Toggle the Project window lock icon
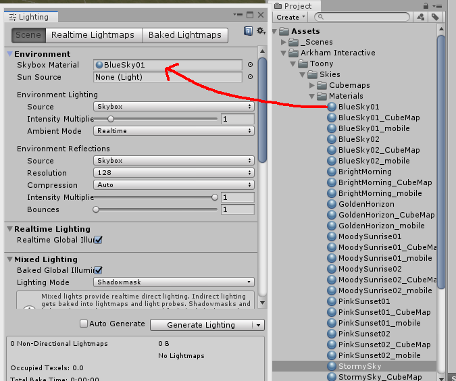This screenshot has height=381, width=456. (426, 5)
